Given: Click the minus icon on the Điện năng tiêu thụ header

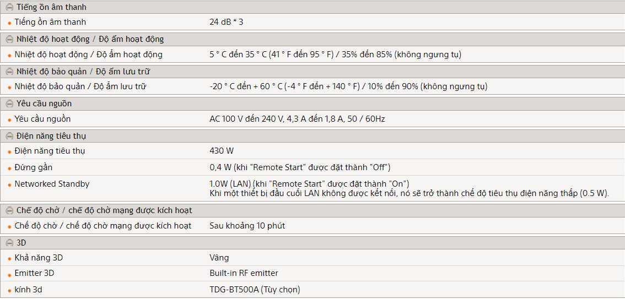Looking at the screenshot, I should coord(9,136).
